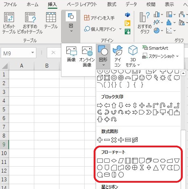Viewport: 188px width, 189px height.
Task: Select flowchart connector circle shape
Action: point(100,168)
